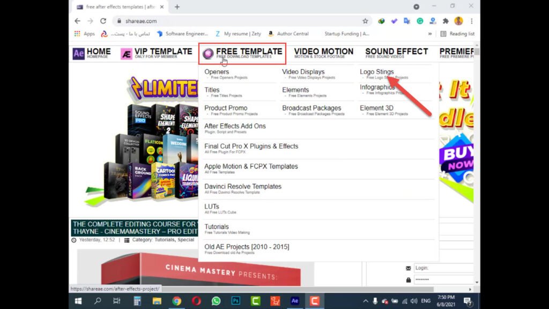
Task: Open the Software Engineer bookmark
Action: 182,34
